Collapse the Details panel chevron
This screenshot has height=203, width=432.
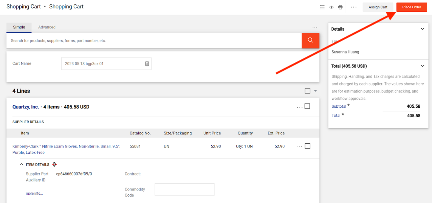click(x=423, y=29)
